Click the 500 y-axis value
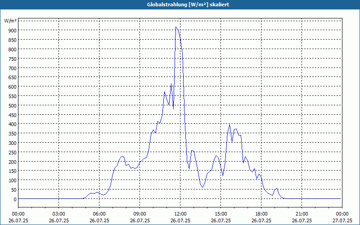The image size is (360, 225). coord(13,106)
